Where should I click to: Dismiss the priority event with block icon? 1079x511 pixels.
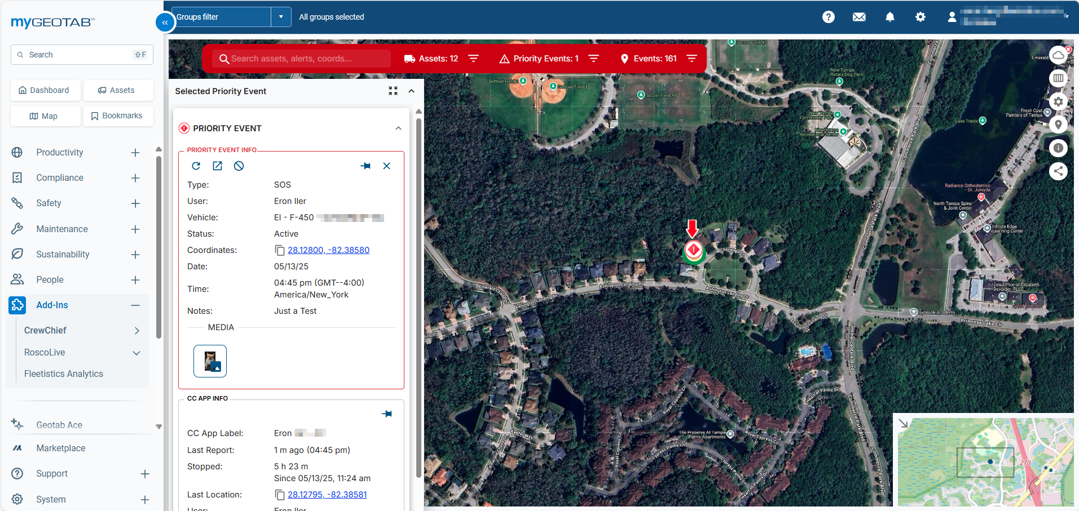[x=239, y=166]
